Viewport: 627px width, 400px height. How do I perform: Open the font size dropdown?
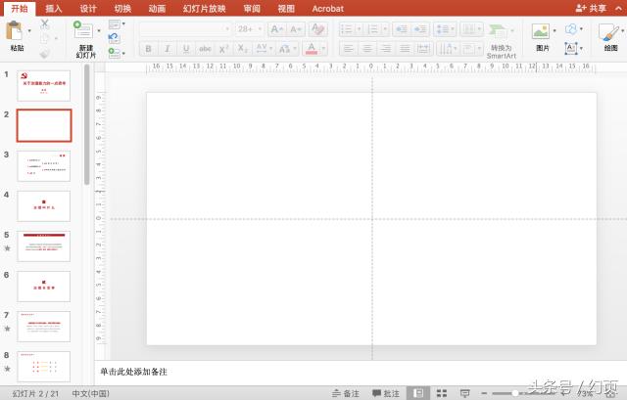coord(259,29)
